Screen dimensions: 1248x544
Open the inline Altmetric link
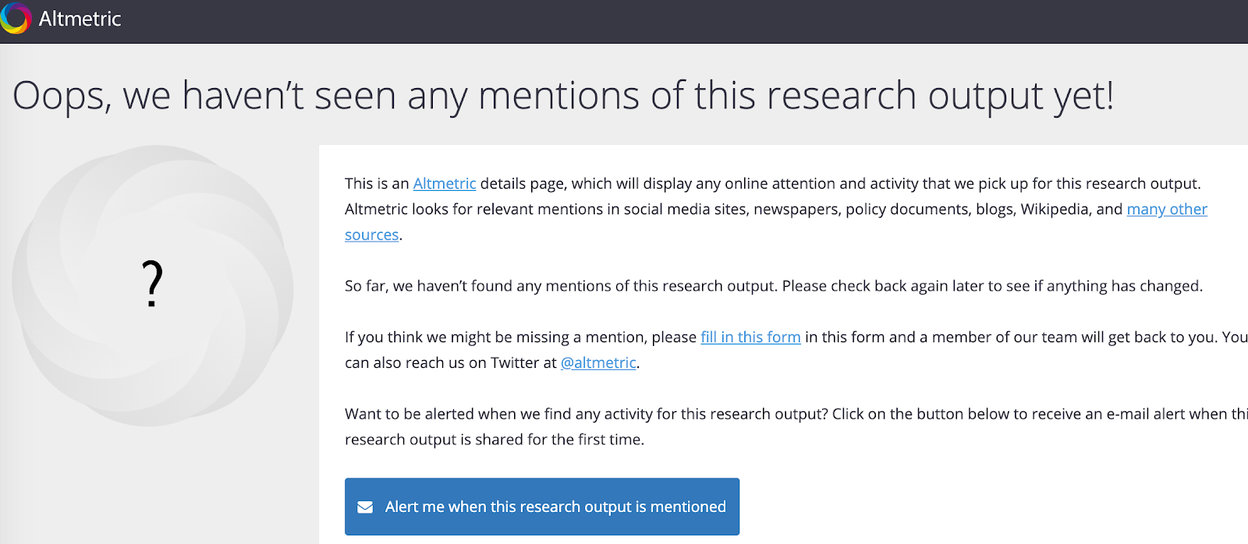point(444,183)
